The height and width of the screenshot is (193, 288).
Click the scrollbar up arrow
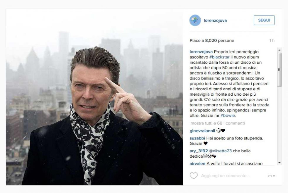tap(279, 50)
